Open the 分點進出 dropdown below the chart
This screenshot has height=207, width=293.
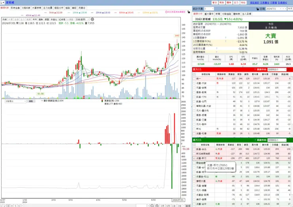pos(15,101)
